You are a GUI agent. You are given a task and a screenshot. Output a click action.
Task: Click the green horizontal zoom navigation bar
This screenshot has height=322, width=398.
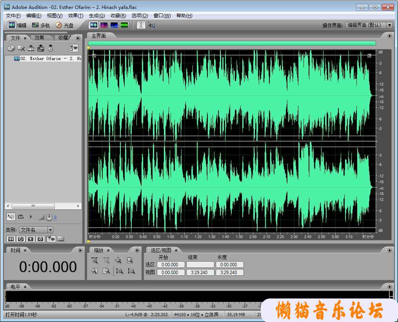coord(232,43)
